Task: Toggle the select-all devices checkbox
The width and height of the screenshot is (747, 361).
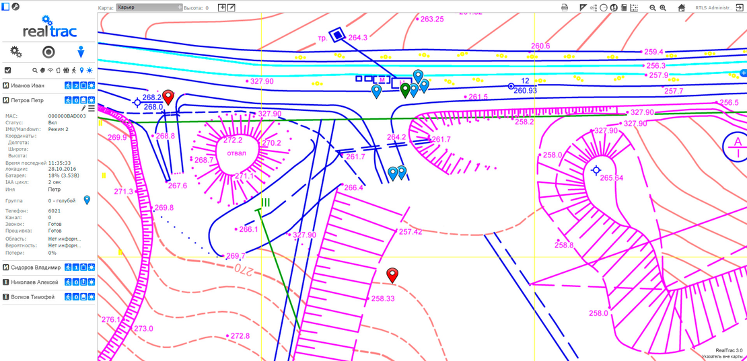Action: (7, 70)
